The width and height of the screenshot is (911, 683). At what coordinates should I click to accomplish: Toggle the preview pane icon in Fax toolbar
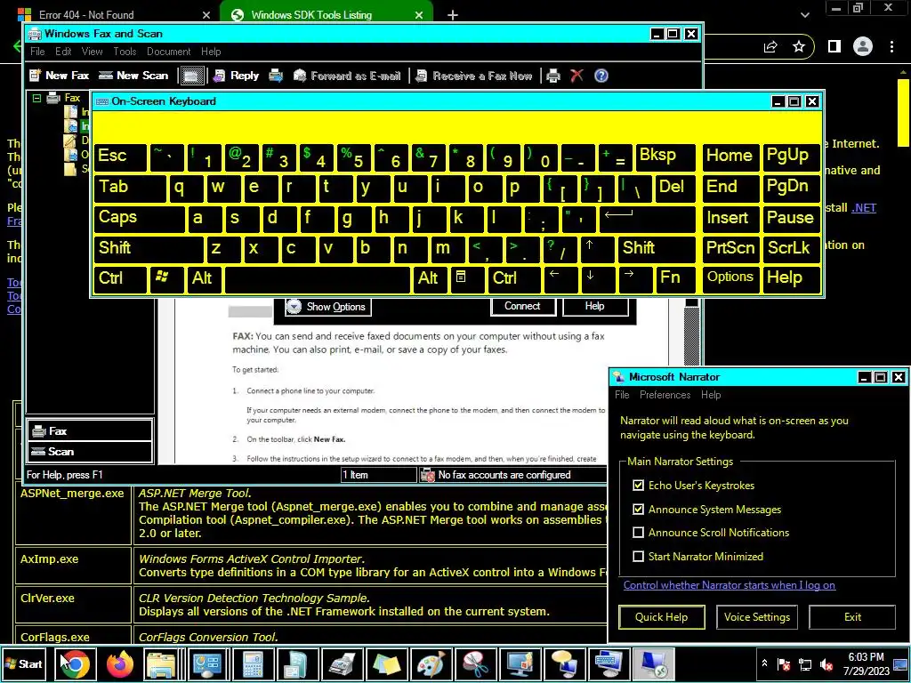tap(191, 76)
